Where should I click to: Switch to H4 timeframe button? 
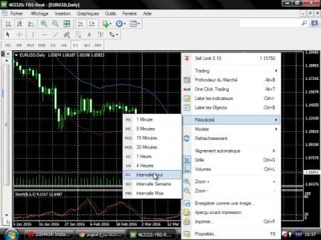click(64, 45)
